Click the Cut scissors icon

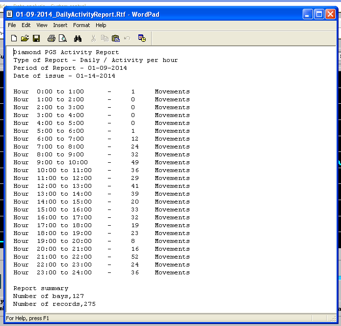(93, 38)
